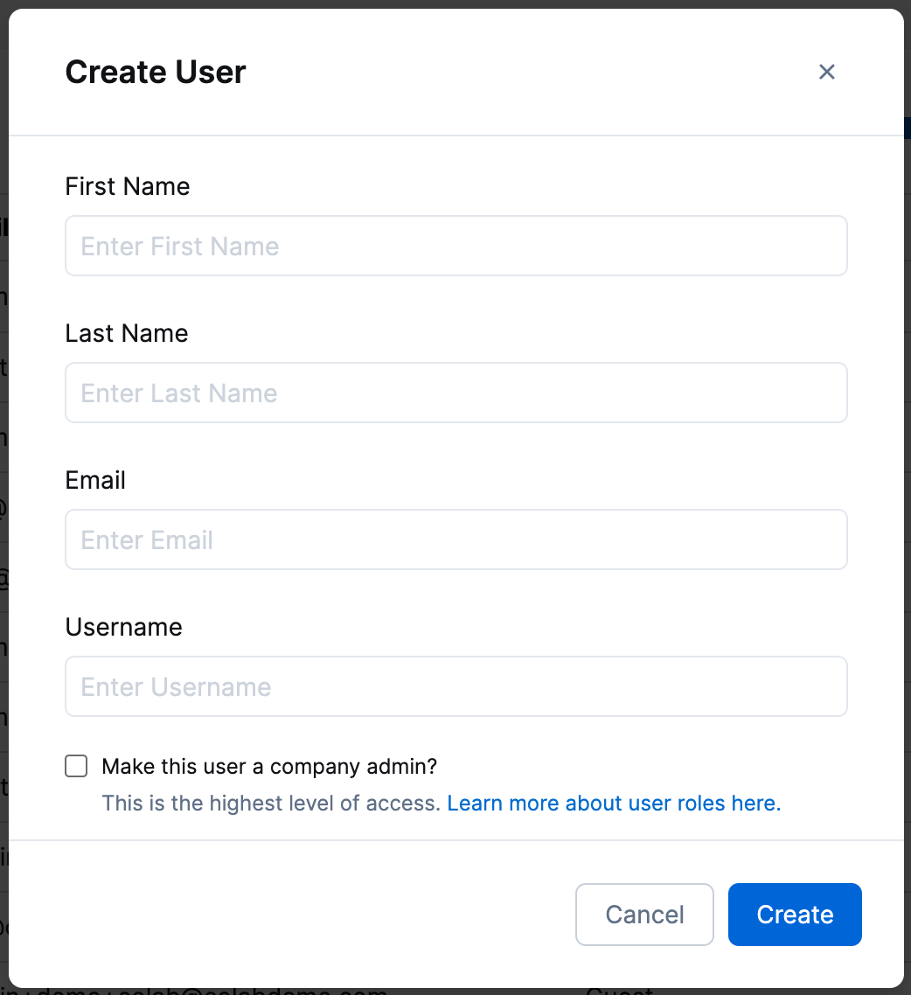Click the partially hidden Guest role text
The image size is (911, 995).
[619, 992]
